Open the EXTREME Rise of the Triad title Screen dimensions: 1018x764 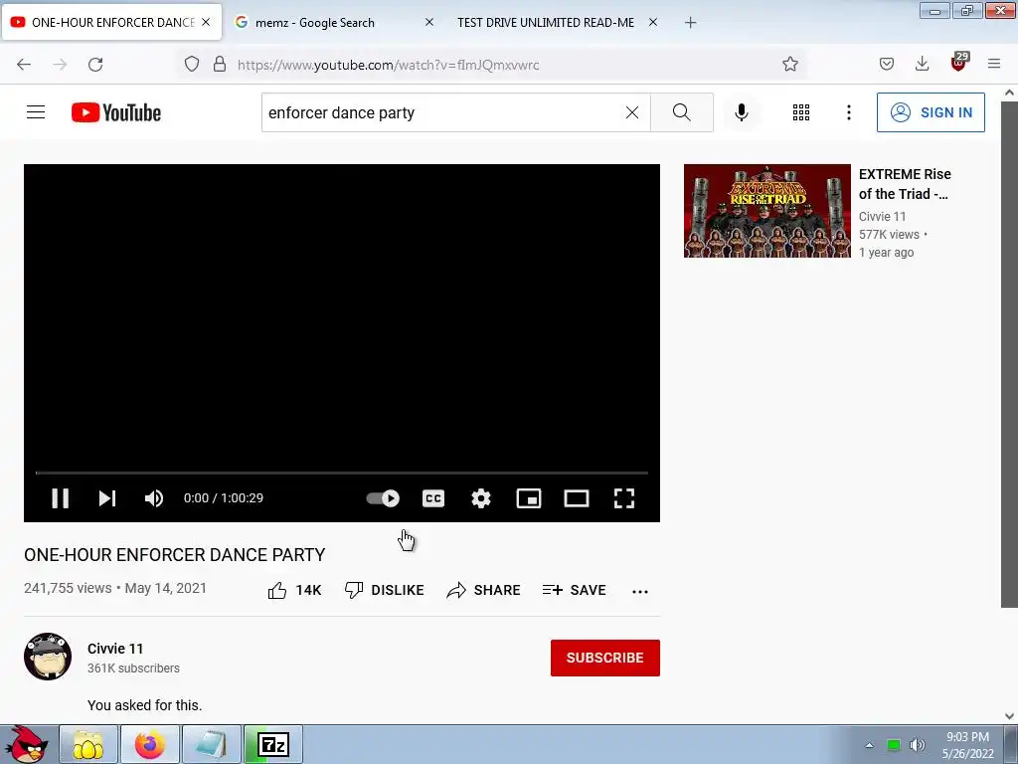pyautogui.click(x=905, y=184)
